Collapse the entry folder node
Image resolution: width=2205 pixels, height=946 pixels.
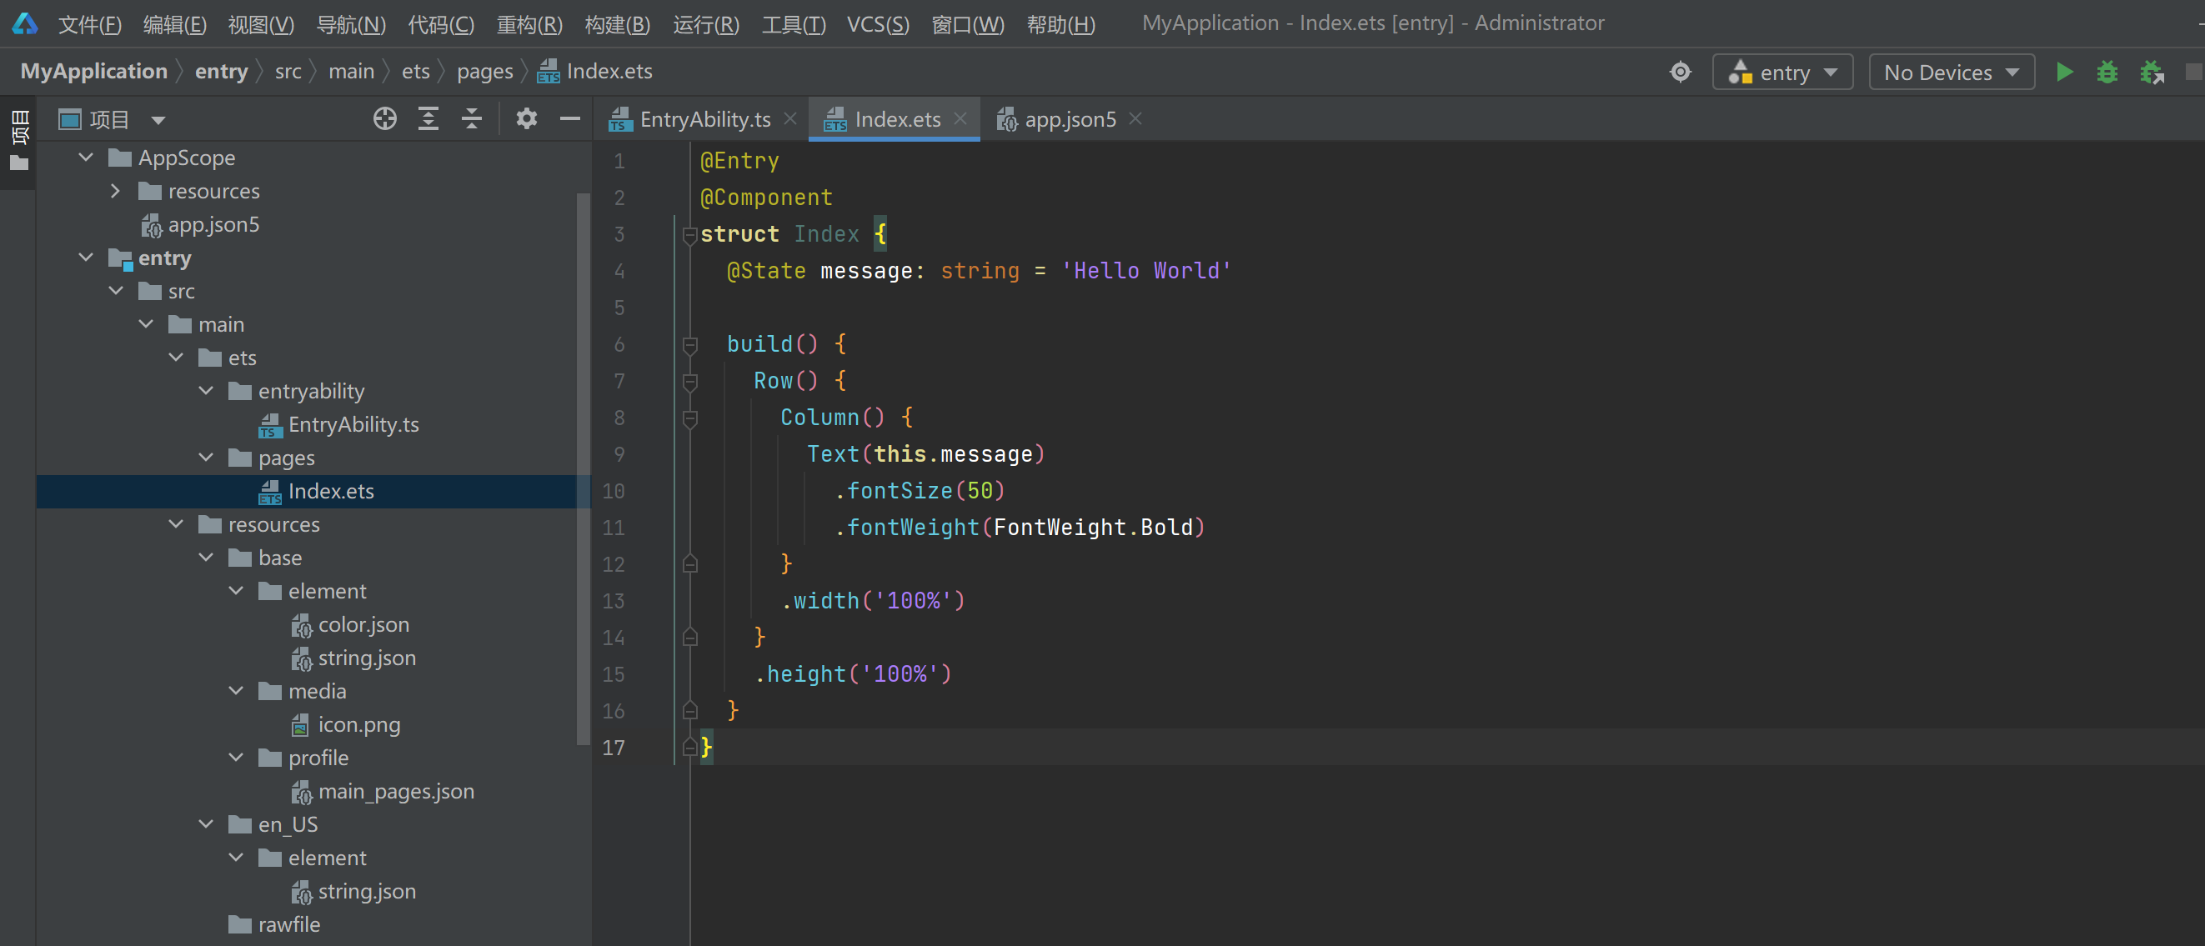coord(85,258)
